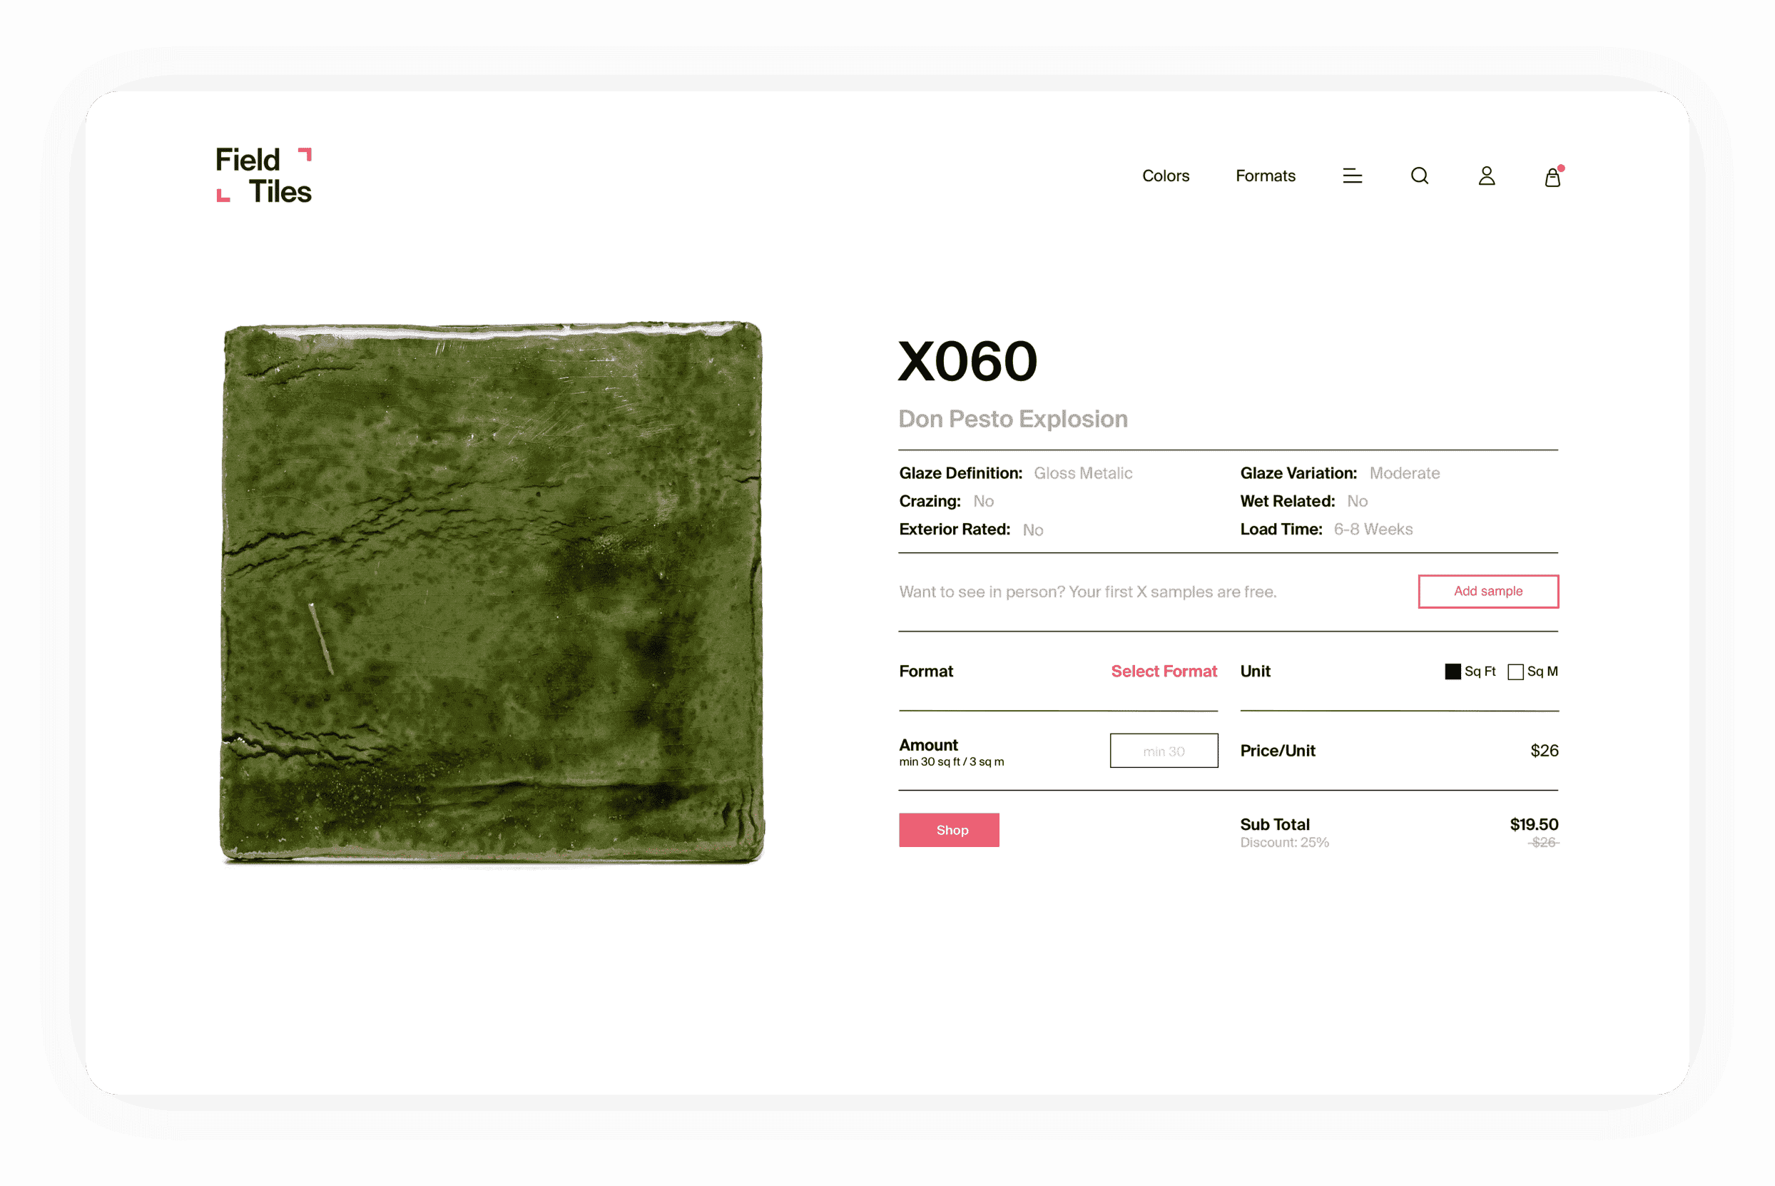
Task: Click the Format label row
Action: (x=1057, y=671)
